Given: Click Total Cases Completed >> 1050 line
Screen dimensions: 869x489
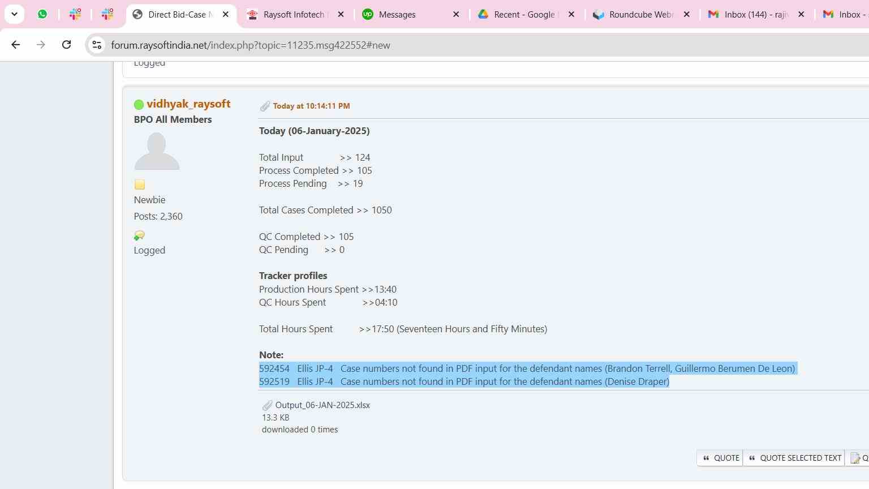Looking at the screenshot, I should click(325, 210).
